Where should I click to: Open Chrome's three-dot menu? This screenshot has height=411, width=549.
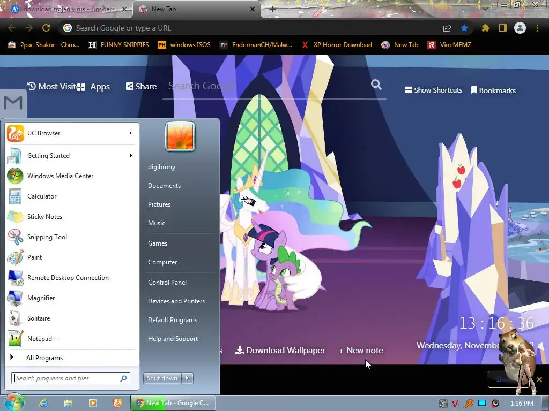pos(537,28)
